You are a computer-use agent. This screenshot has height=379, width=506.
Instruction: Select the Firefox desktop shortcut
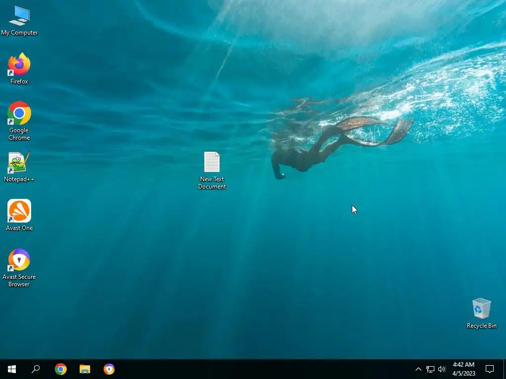tap(19, 68)
